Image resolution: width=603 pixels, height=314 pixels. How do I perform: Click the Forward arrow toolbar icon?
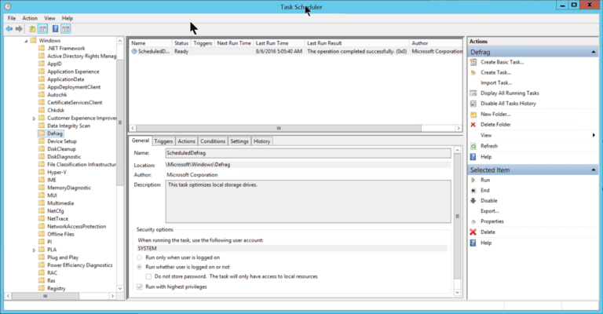point(19,29)
